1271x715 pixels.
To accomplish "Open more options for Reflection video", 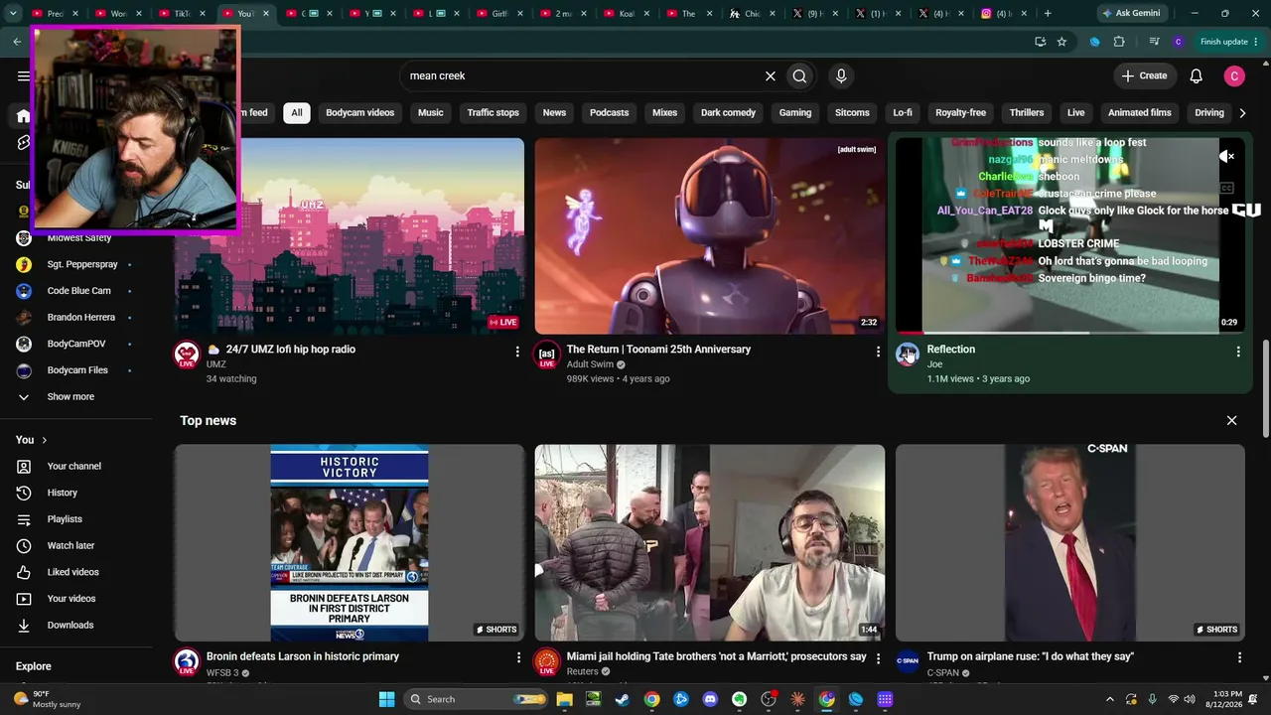I will [1238, 352].
